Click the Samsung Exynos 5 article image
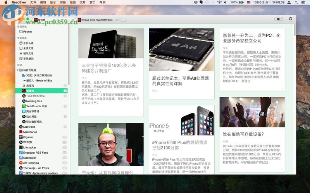The image size is (310, 193). coord(111,43)
